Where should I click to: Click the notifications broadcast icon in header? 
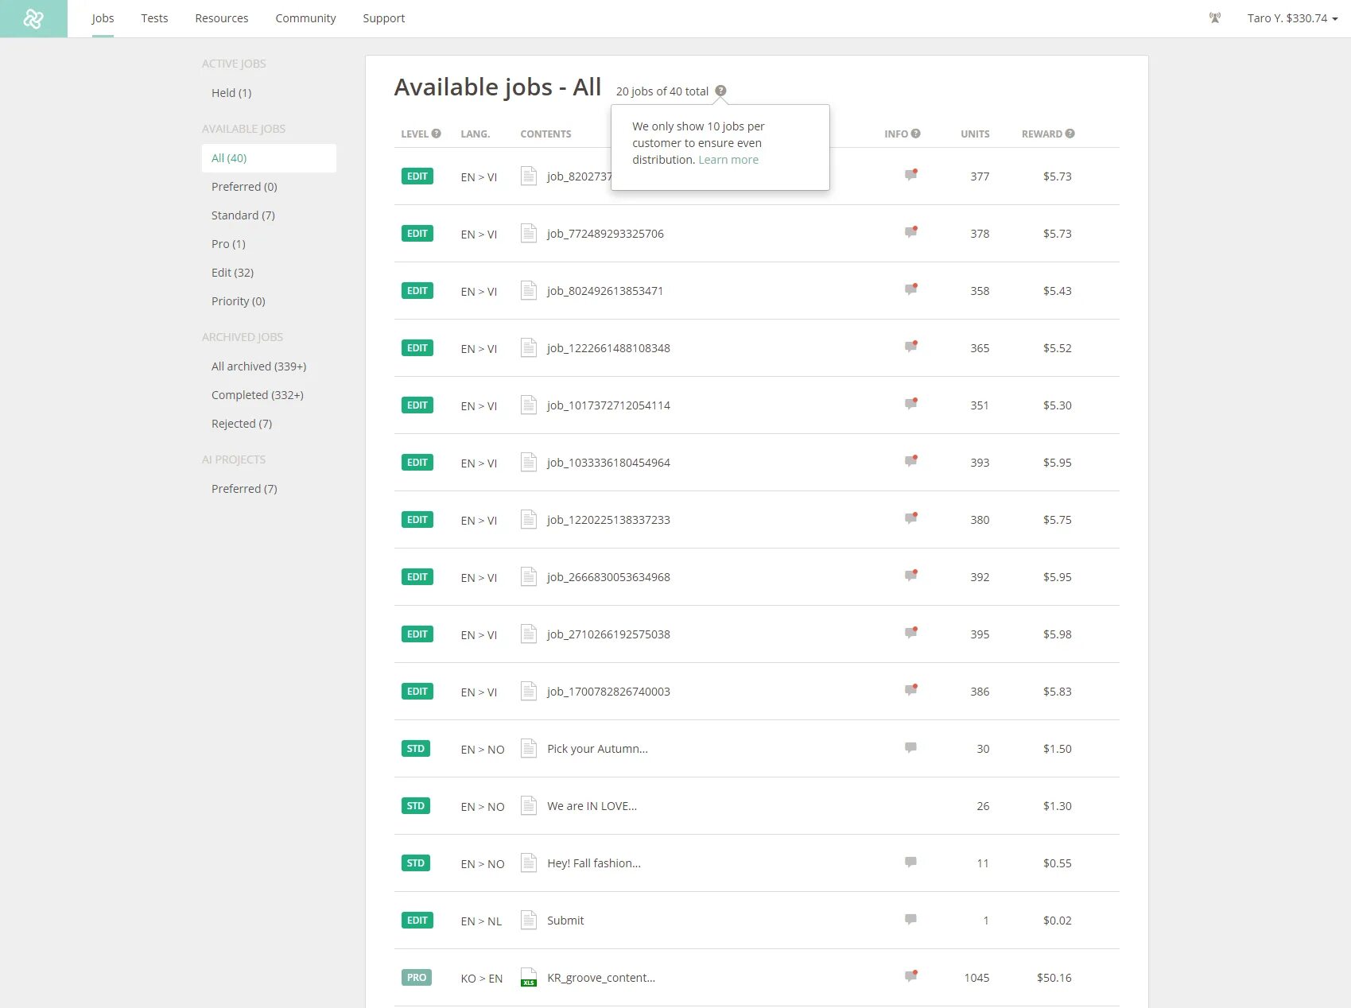[x=1214, y=18]
